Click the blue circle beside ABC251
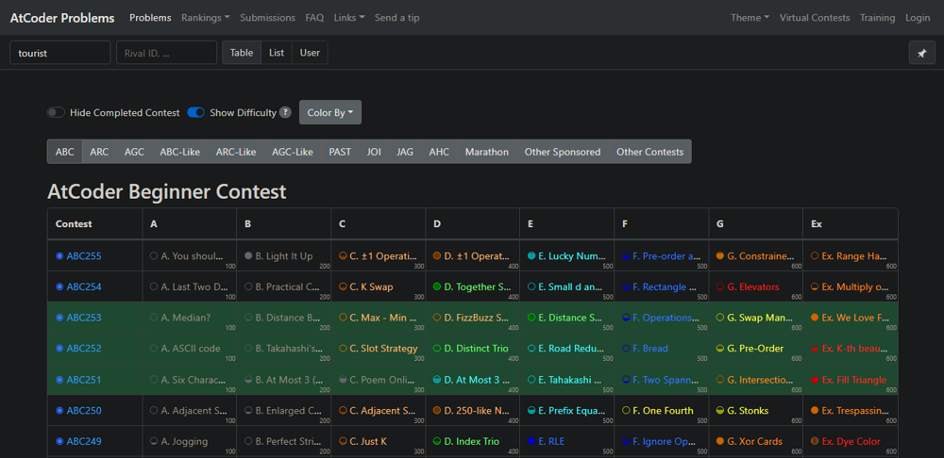This screenshot has width=944, height=458. [59, 380]
